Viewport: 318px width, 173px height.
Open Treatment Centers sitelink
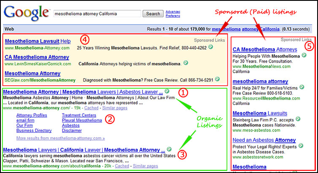pyautogui.click(x=79, y=115)
